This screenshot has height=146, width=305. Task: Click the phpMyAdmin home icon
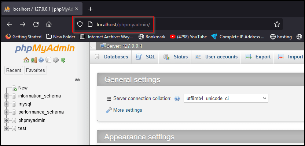tap(26, 60)
